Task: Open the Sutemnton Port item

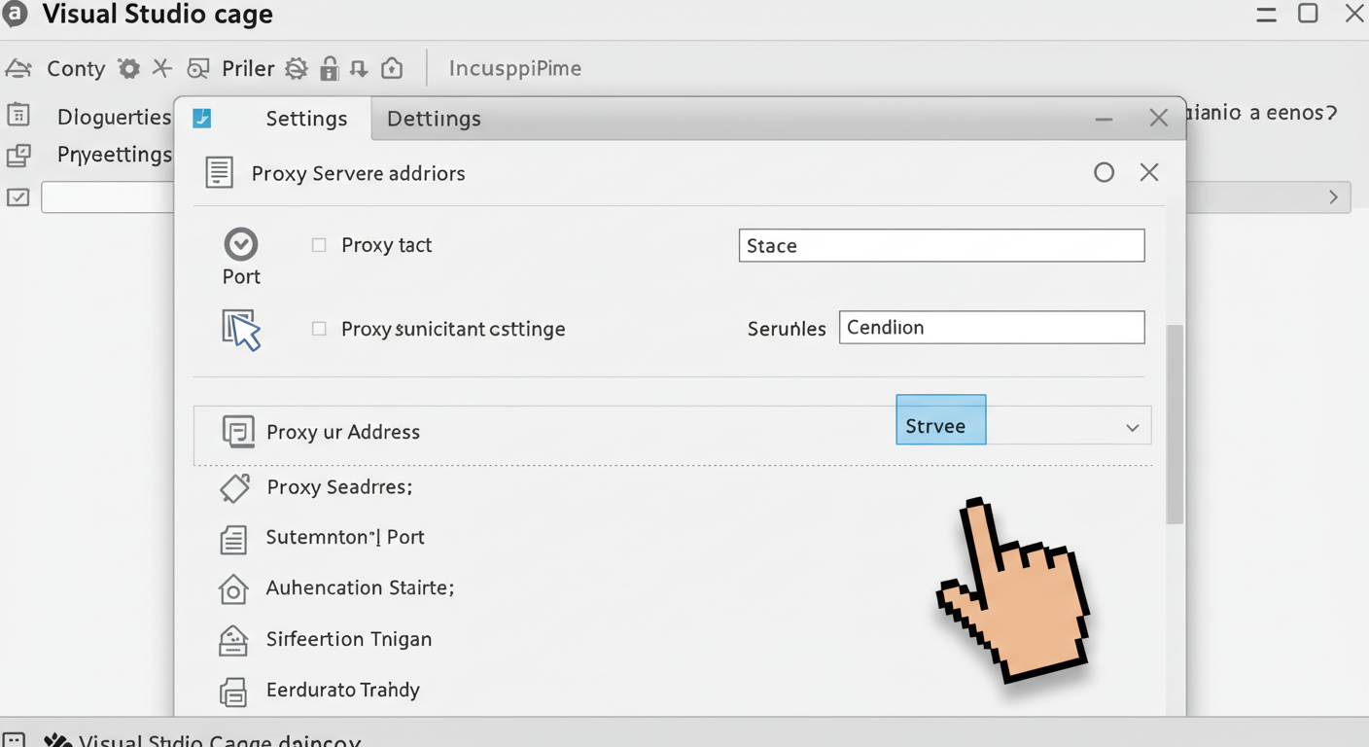Action: pyautogui.click(x=344, y=537)
